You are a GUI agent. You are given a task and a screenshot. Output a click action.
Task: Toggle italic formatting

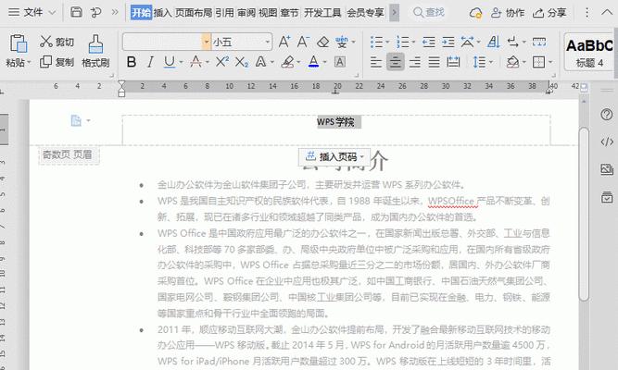click(x=150, y=62)
